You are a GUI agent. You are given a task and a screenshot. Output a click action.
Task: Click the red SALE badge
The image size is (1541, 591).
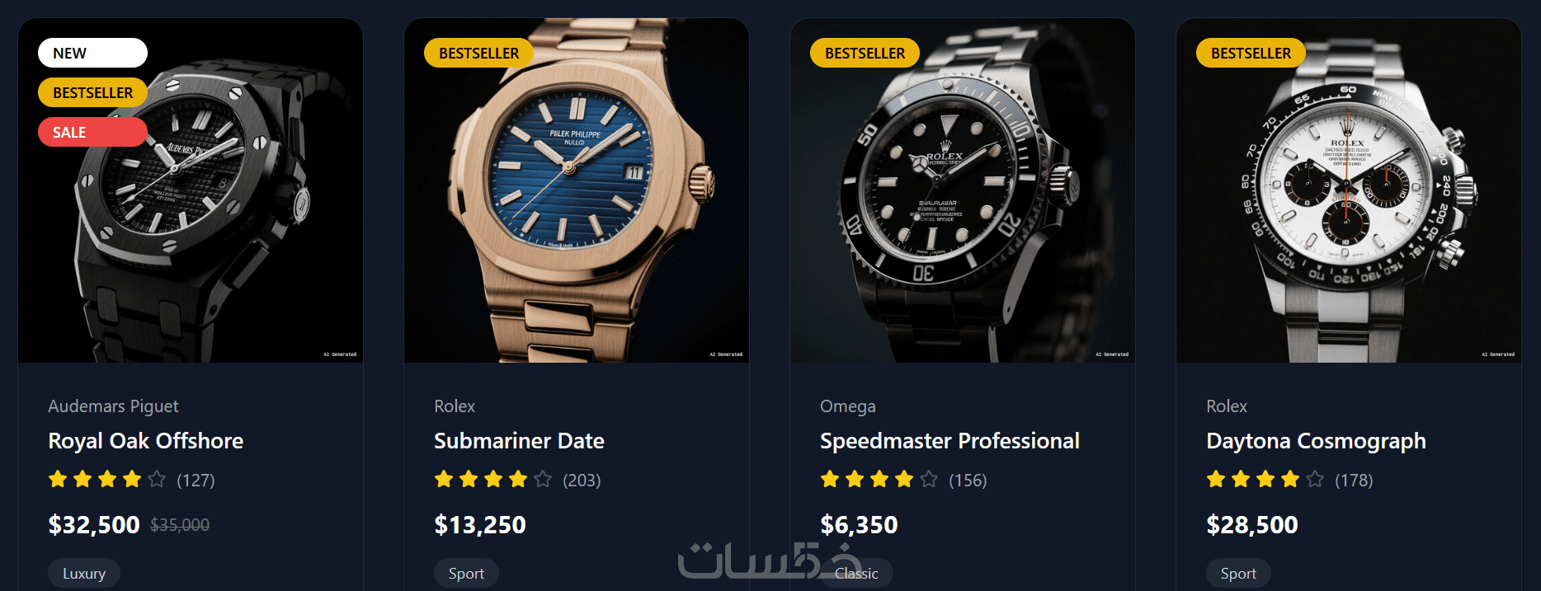click(92, 132)
